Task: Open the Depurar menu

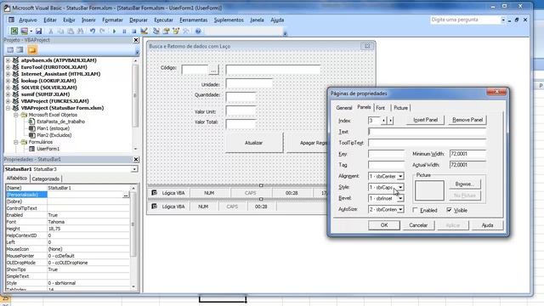Action: click(x=139, y=20)
